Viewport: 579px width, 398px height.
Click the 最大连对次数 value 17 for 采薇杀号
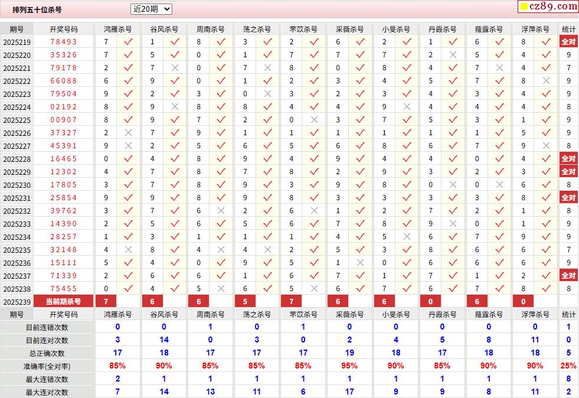[x=349, y=392]
